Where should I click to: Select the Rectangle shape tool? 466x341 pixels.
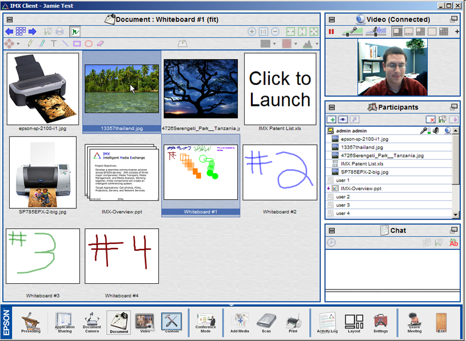click(77, 44)
